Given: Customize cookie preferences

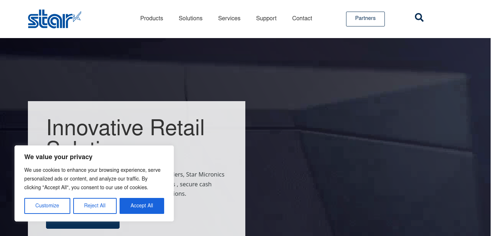Looking at the screenshot, I should (47, 206).
